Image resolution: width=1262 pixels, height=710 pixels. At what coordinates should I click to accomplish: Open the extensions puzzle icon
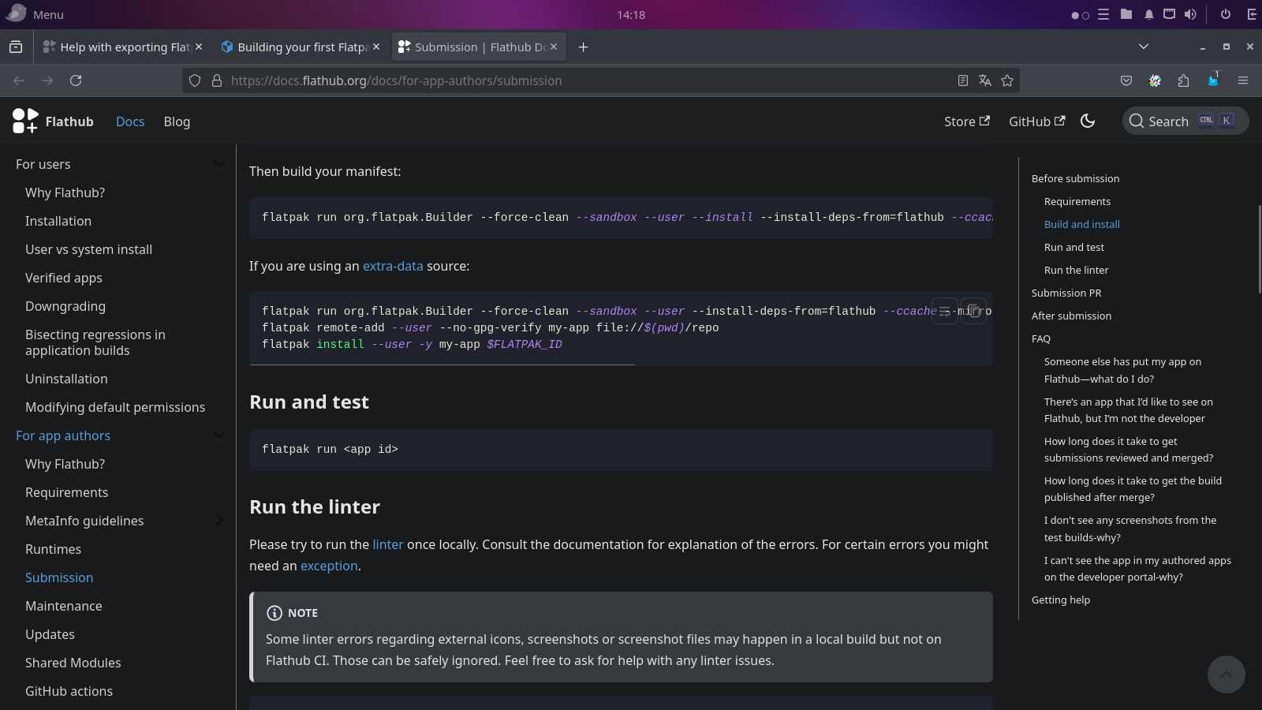(1183, 80)
